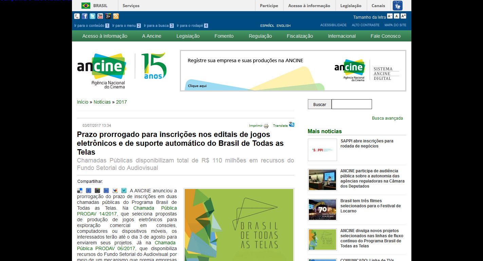Image resolution: width=483 pixels, height=261 pixels.
Task: Go to 2017 breadcrumb
Action: (x=122, y=102)
